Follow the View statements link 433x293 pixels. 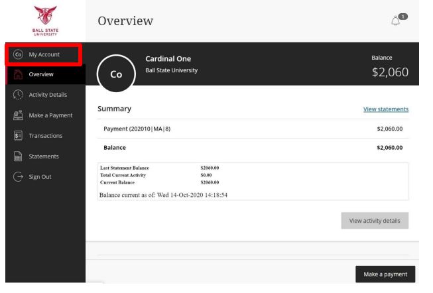point(386,109)
